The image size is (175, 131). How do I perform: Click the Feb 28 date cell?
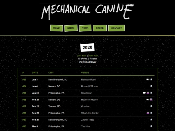[x=35, y=113]
